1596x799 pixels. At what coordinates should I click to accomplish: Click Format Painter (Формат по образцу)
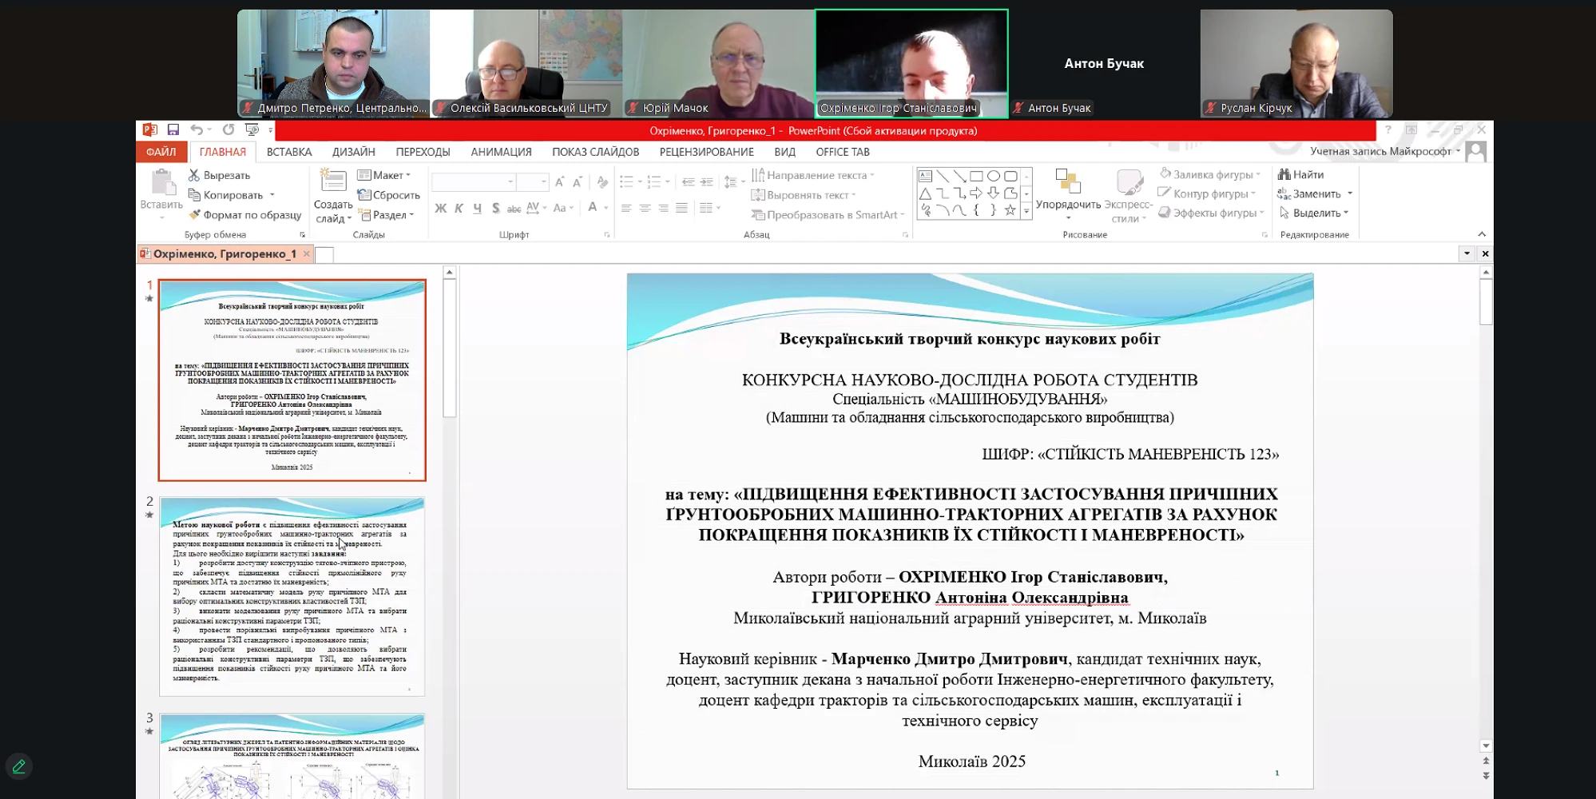245,215
